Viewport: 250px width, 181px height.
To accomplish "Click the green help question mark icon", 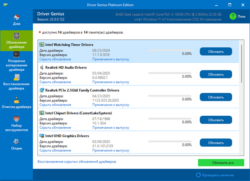I will pyautogui.click(x=233, y=16).
